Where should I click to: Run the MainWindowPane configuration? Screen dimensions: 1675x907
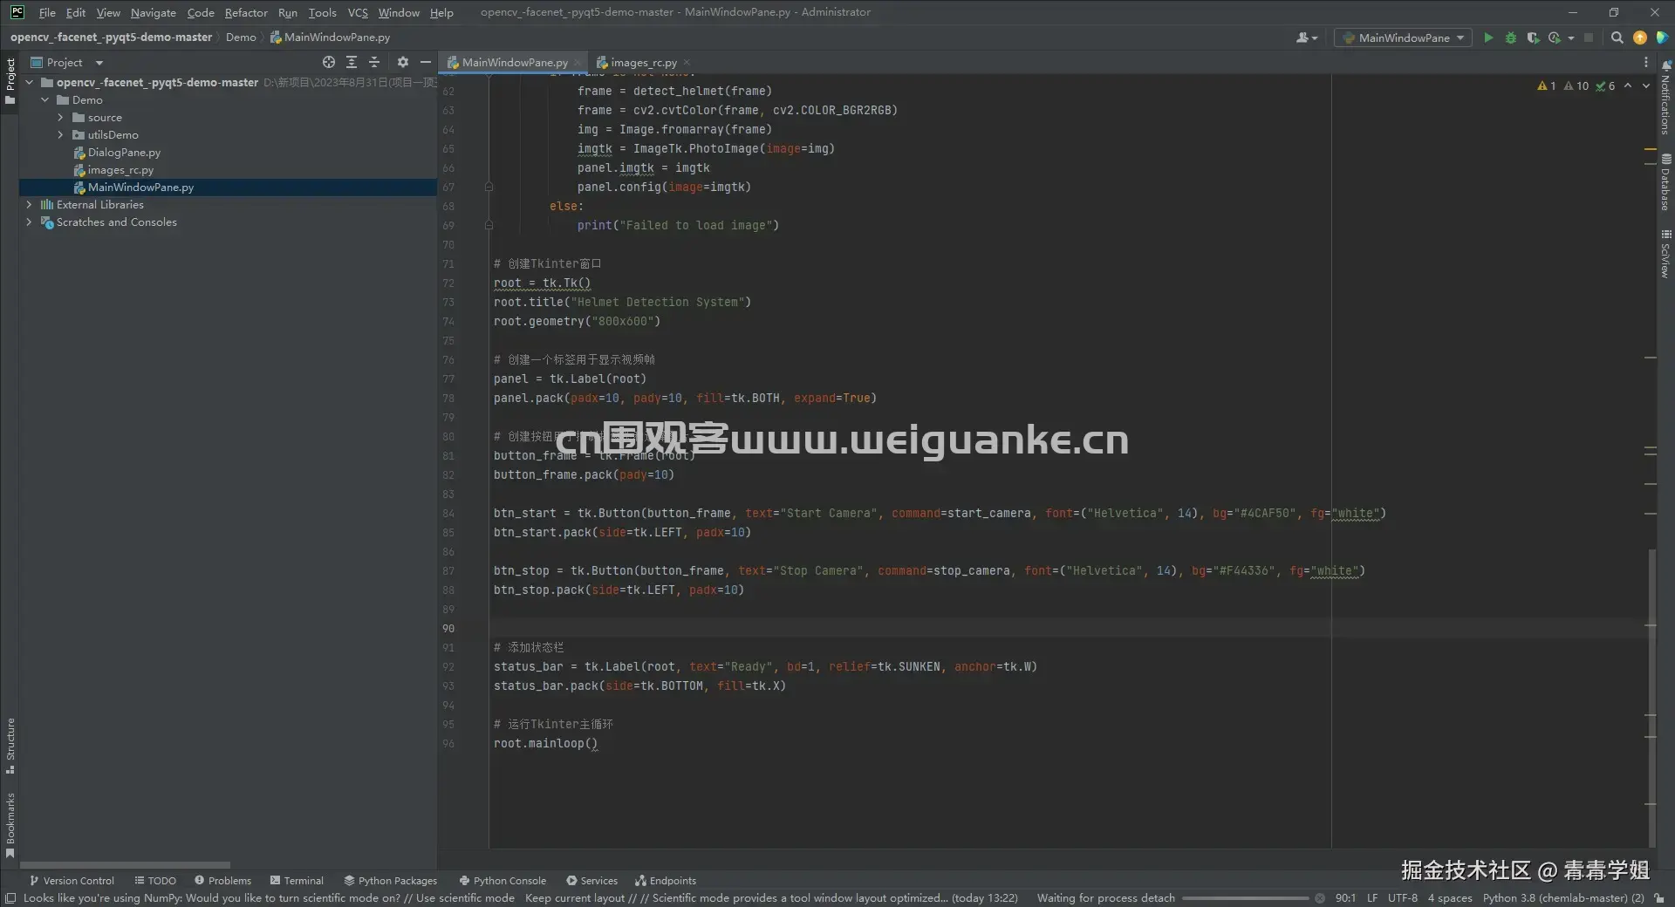tap(1488, 38)
